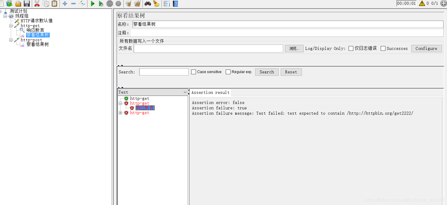
Task: Click the Clear results broom icon
Action: click(x=128, y=4)
